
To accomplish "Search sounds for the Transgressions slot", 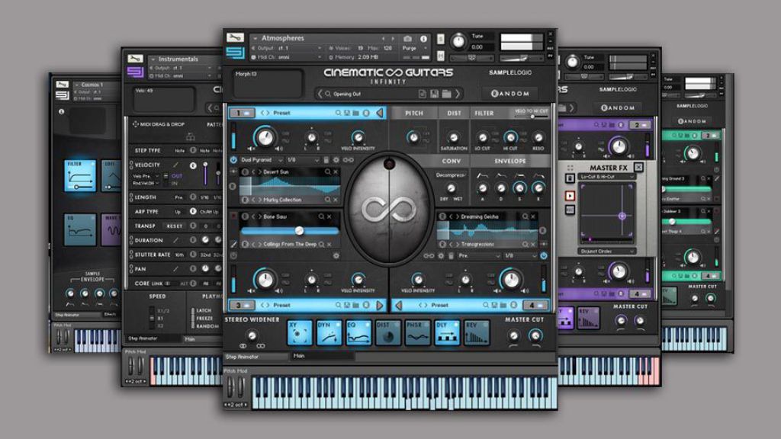I will point(525,245).
